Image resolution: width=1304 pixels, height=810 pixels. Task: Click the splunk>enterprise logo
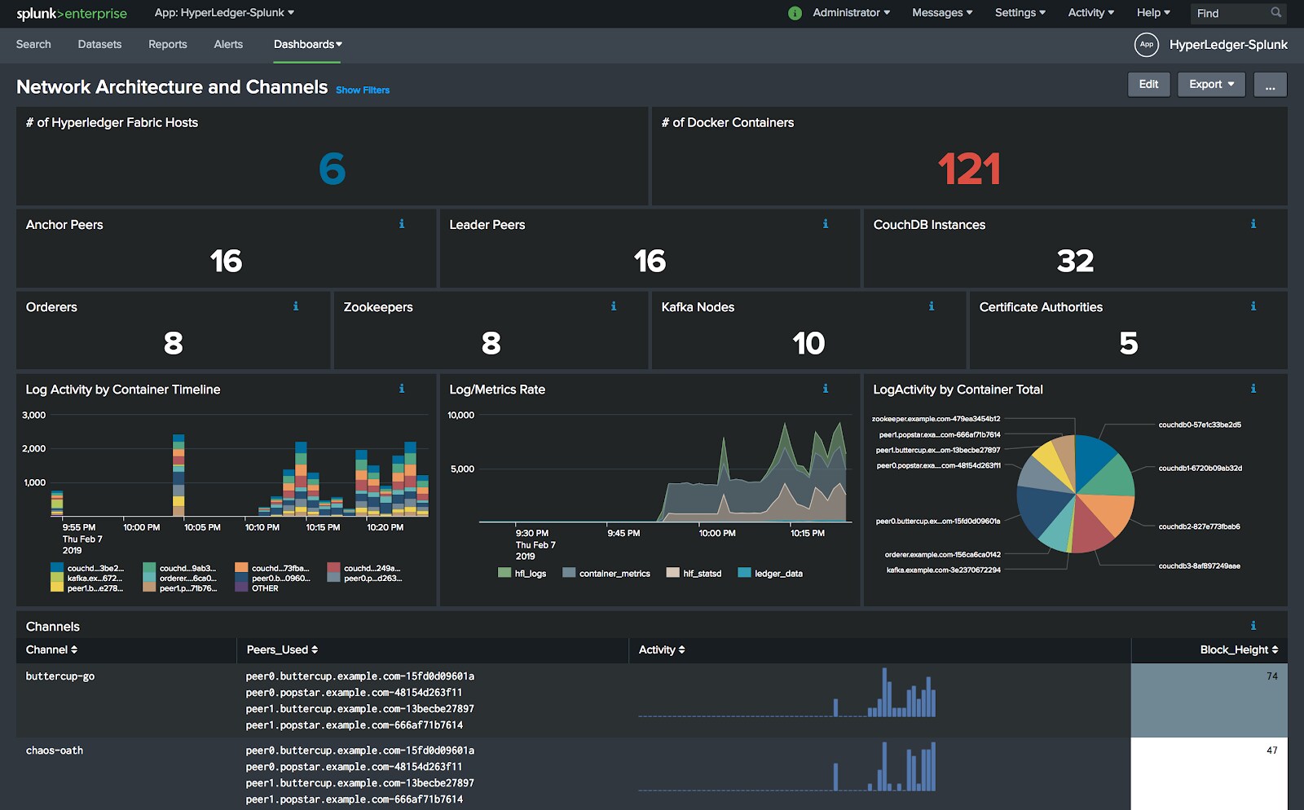click(x=72, y=13)
